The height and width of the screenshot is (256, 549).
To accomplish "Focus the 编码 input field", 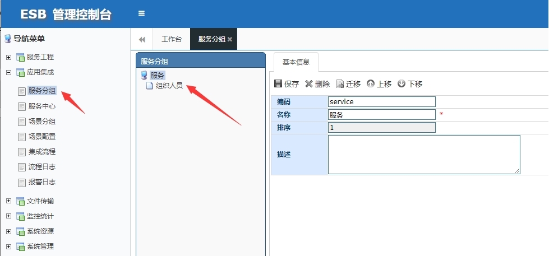I will 382,102.
